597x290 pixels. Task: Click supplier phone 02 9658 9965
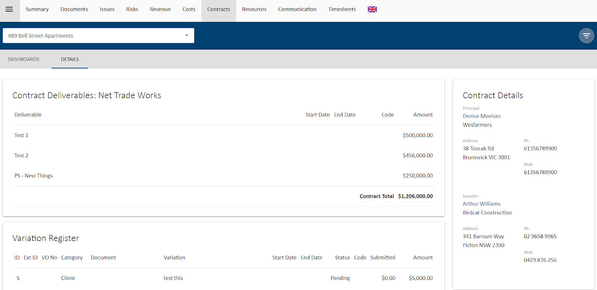[x=540, y=236]
